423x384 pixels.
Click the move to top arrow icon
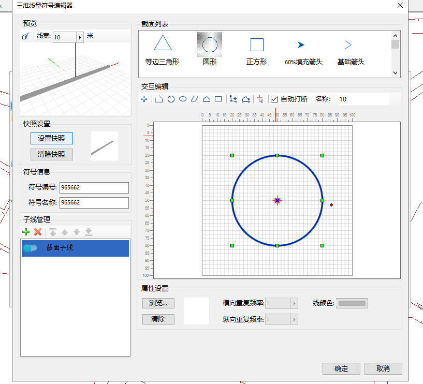53,232
